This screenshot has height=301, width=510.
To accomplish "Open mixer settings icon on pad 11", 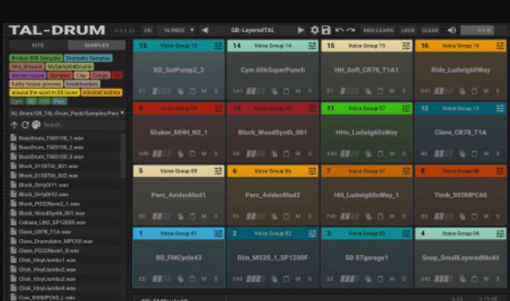I will click(x=406, y=109).
